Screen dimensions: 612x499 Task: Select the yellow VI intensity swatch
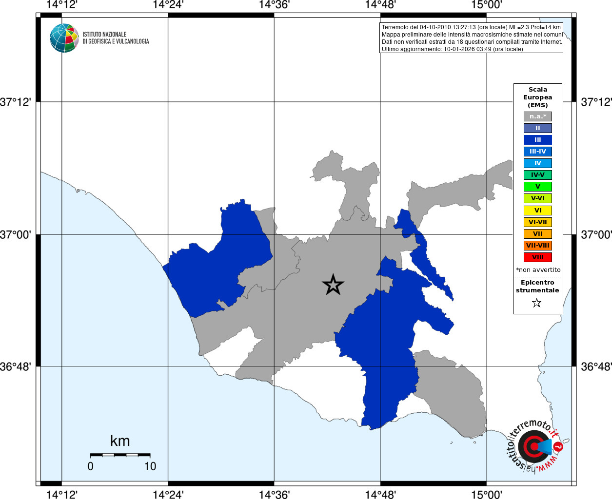pos(538,211)
